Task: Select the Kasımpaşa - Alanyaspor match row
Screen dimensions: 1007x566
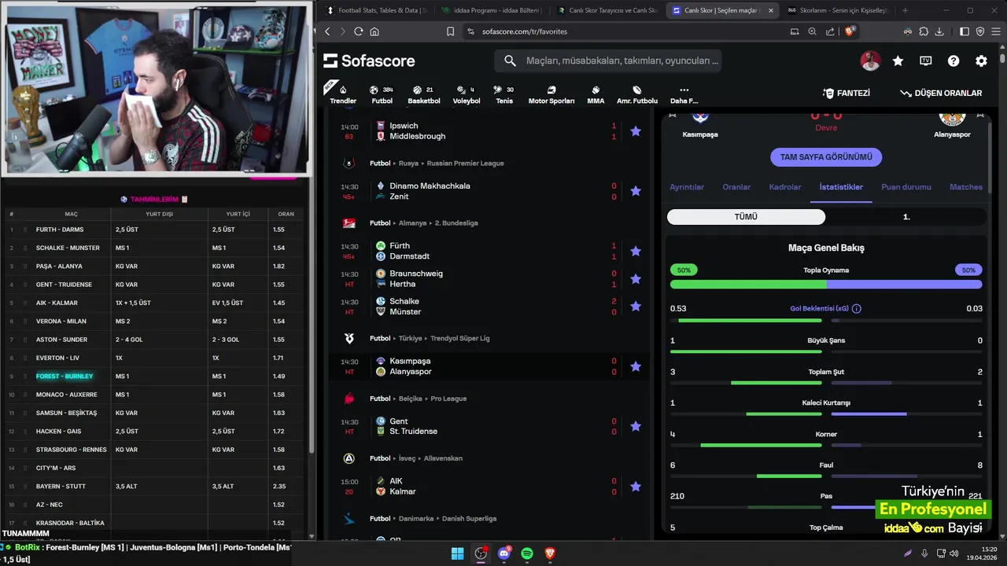Action: tap(489, 366)
